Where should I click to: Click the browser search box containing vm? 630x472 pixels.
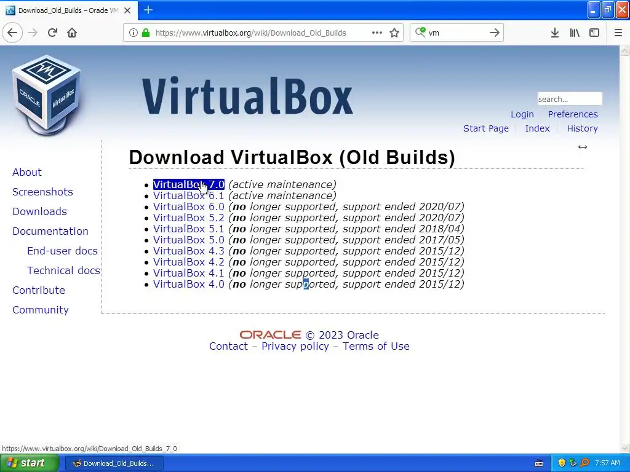click(457, 33)
